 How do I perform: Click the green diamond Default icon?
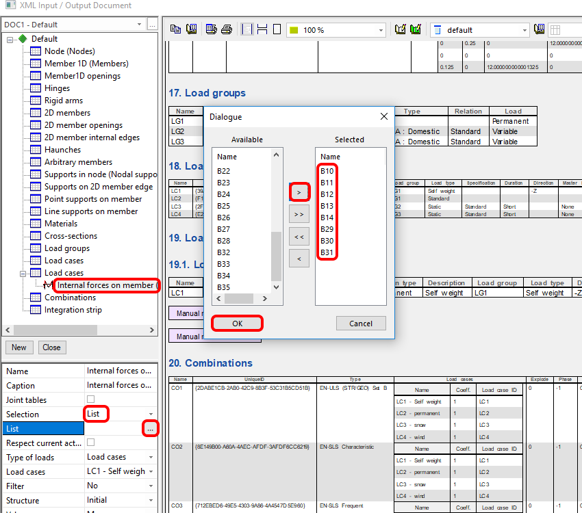pyautogui.click(x=23, y=39)
